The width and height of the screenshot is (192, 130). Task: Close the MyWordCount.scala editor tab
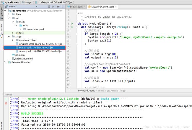pos(116,7)
